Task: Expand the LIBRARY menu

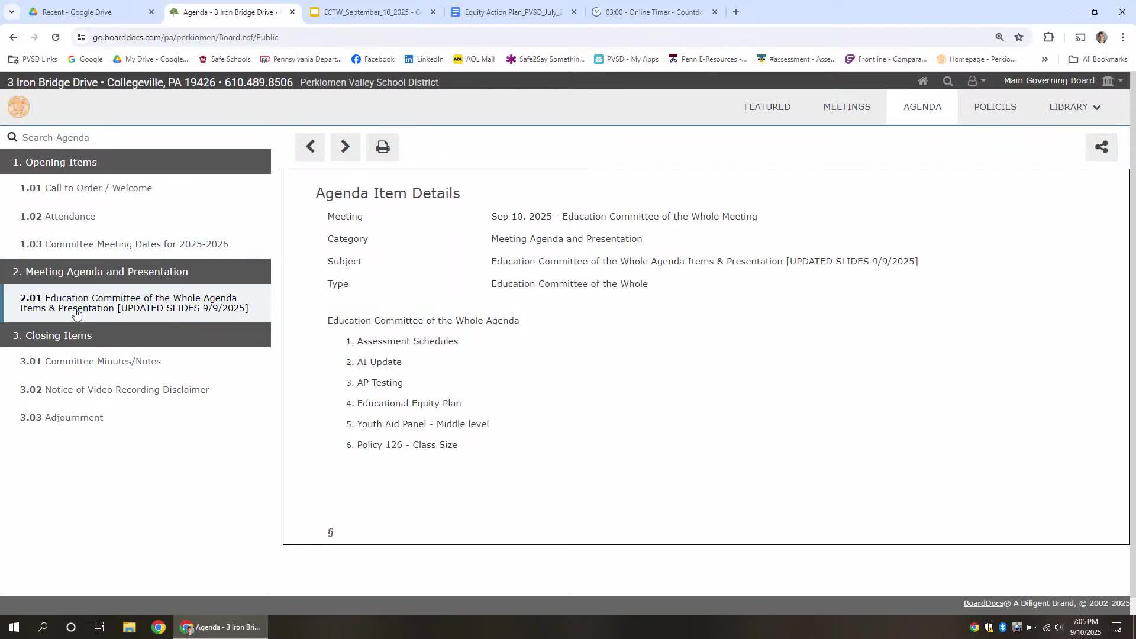Action: [1074, 107]
